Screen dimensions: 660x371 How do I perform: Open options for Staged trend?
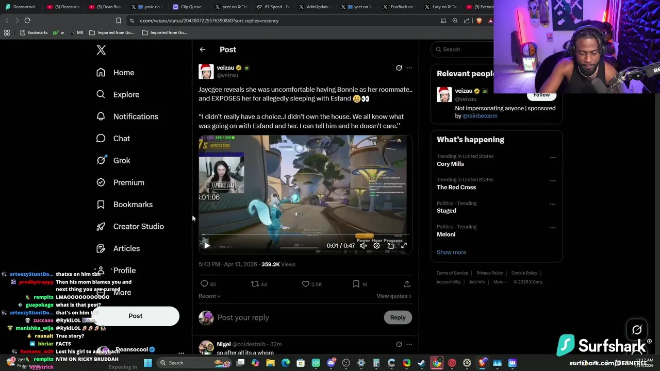tap(553, 204)
